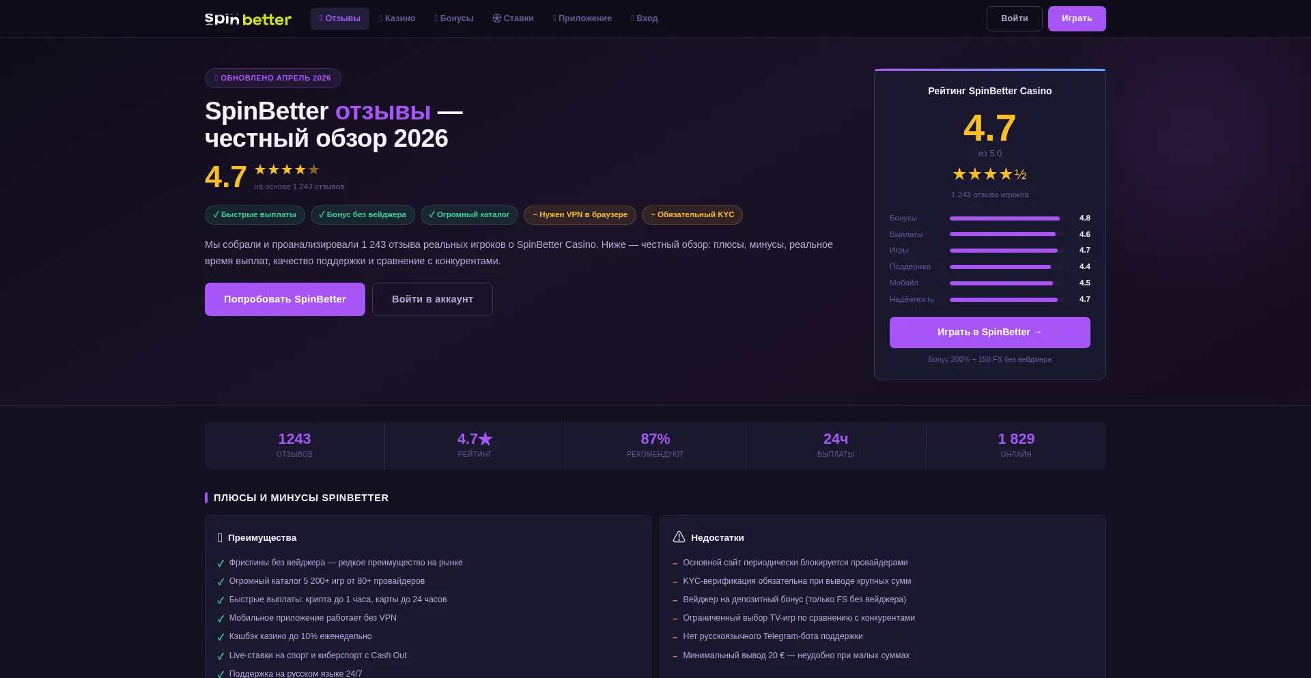Click the purple Играть header button

click(x=1077, y=18)
